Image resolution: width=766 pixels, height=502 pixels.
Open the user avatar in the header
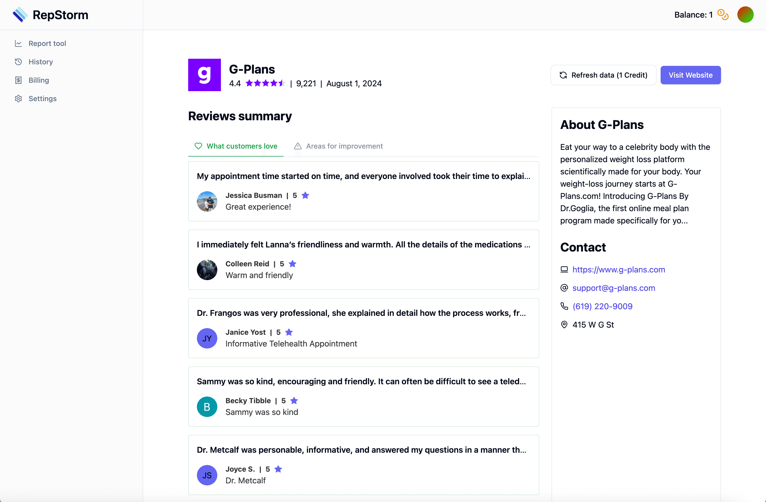pos(745,15)
